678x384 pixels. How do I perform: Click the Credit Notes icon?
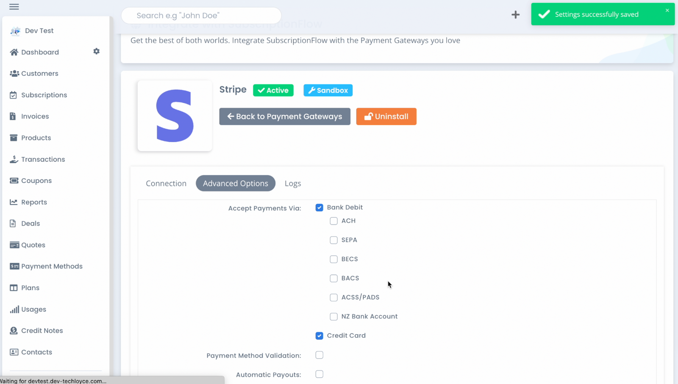[x=13, y=330]
